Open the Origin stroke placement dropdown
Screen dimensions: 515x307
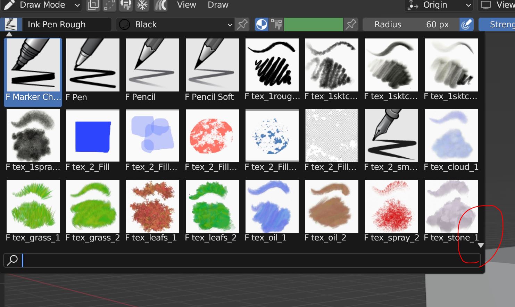click(439, 5)
